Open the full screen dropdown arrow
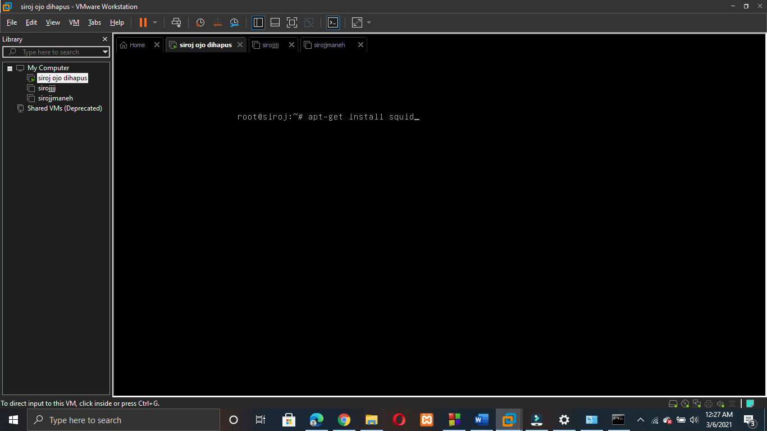 click(368, 22)
